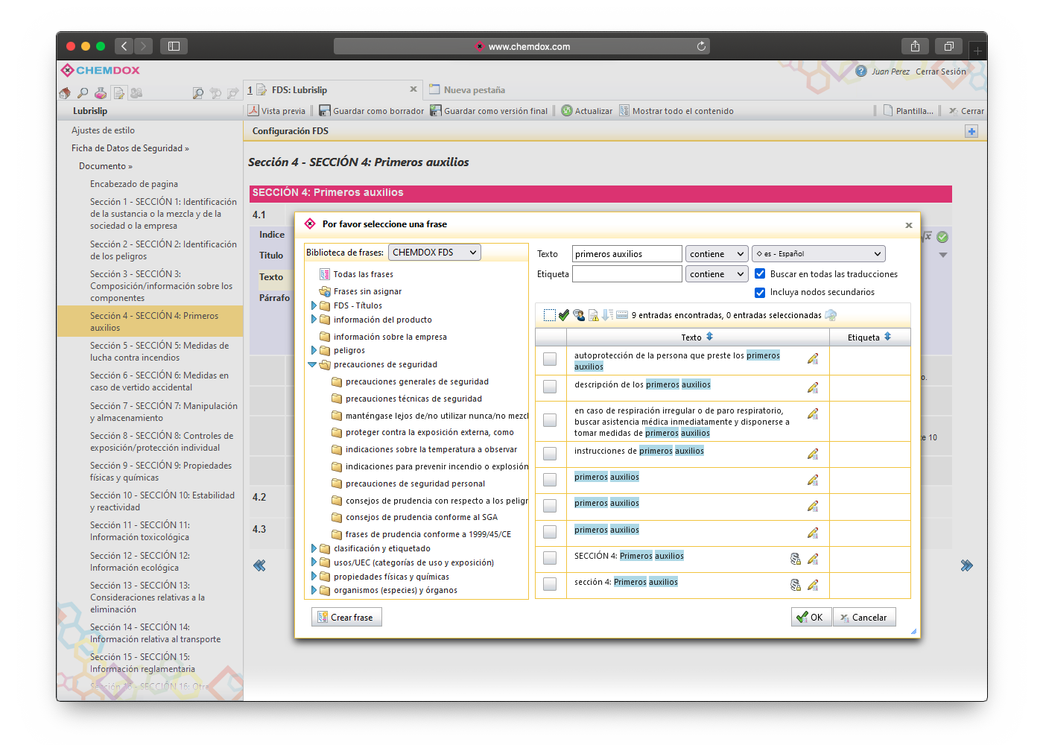Expand 'propiedades físicas y químicas' folder

coord(314,577)
